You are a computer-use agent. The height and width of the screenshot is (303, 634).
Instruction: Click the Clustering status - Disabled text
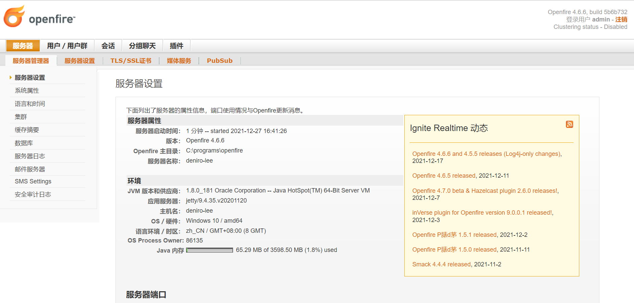click(x=590, y=27)
